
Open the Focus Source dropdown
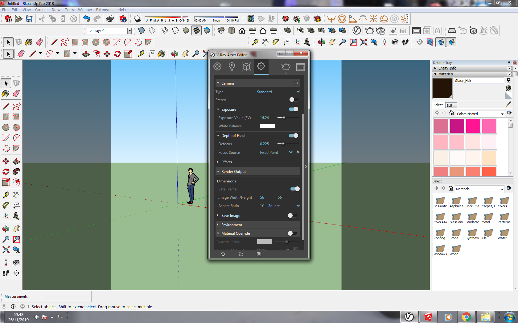(276, 153)
